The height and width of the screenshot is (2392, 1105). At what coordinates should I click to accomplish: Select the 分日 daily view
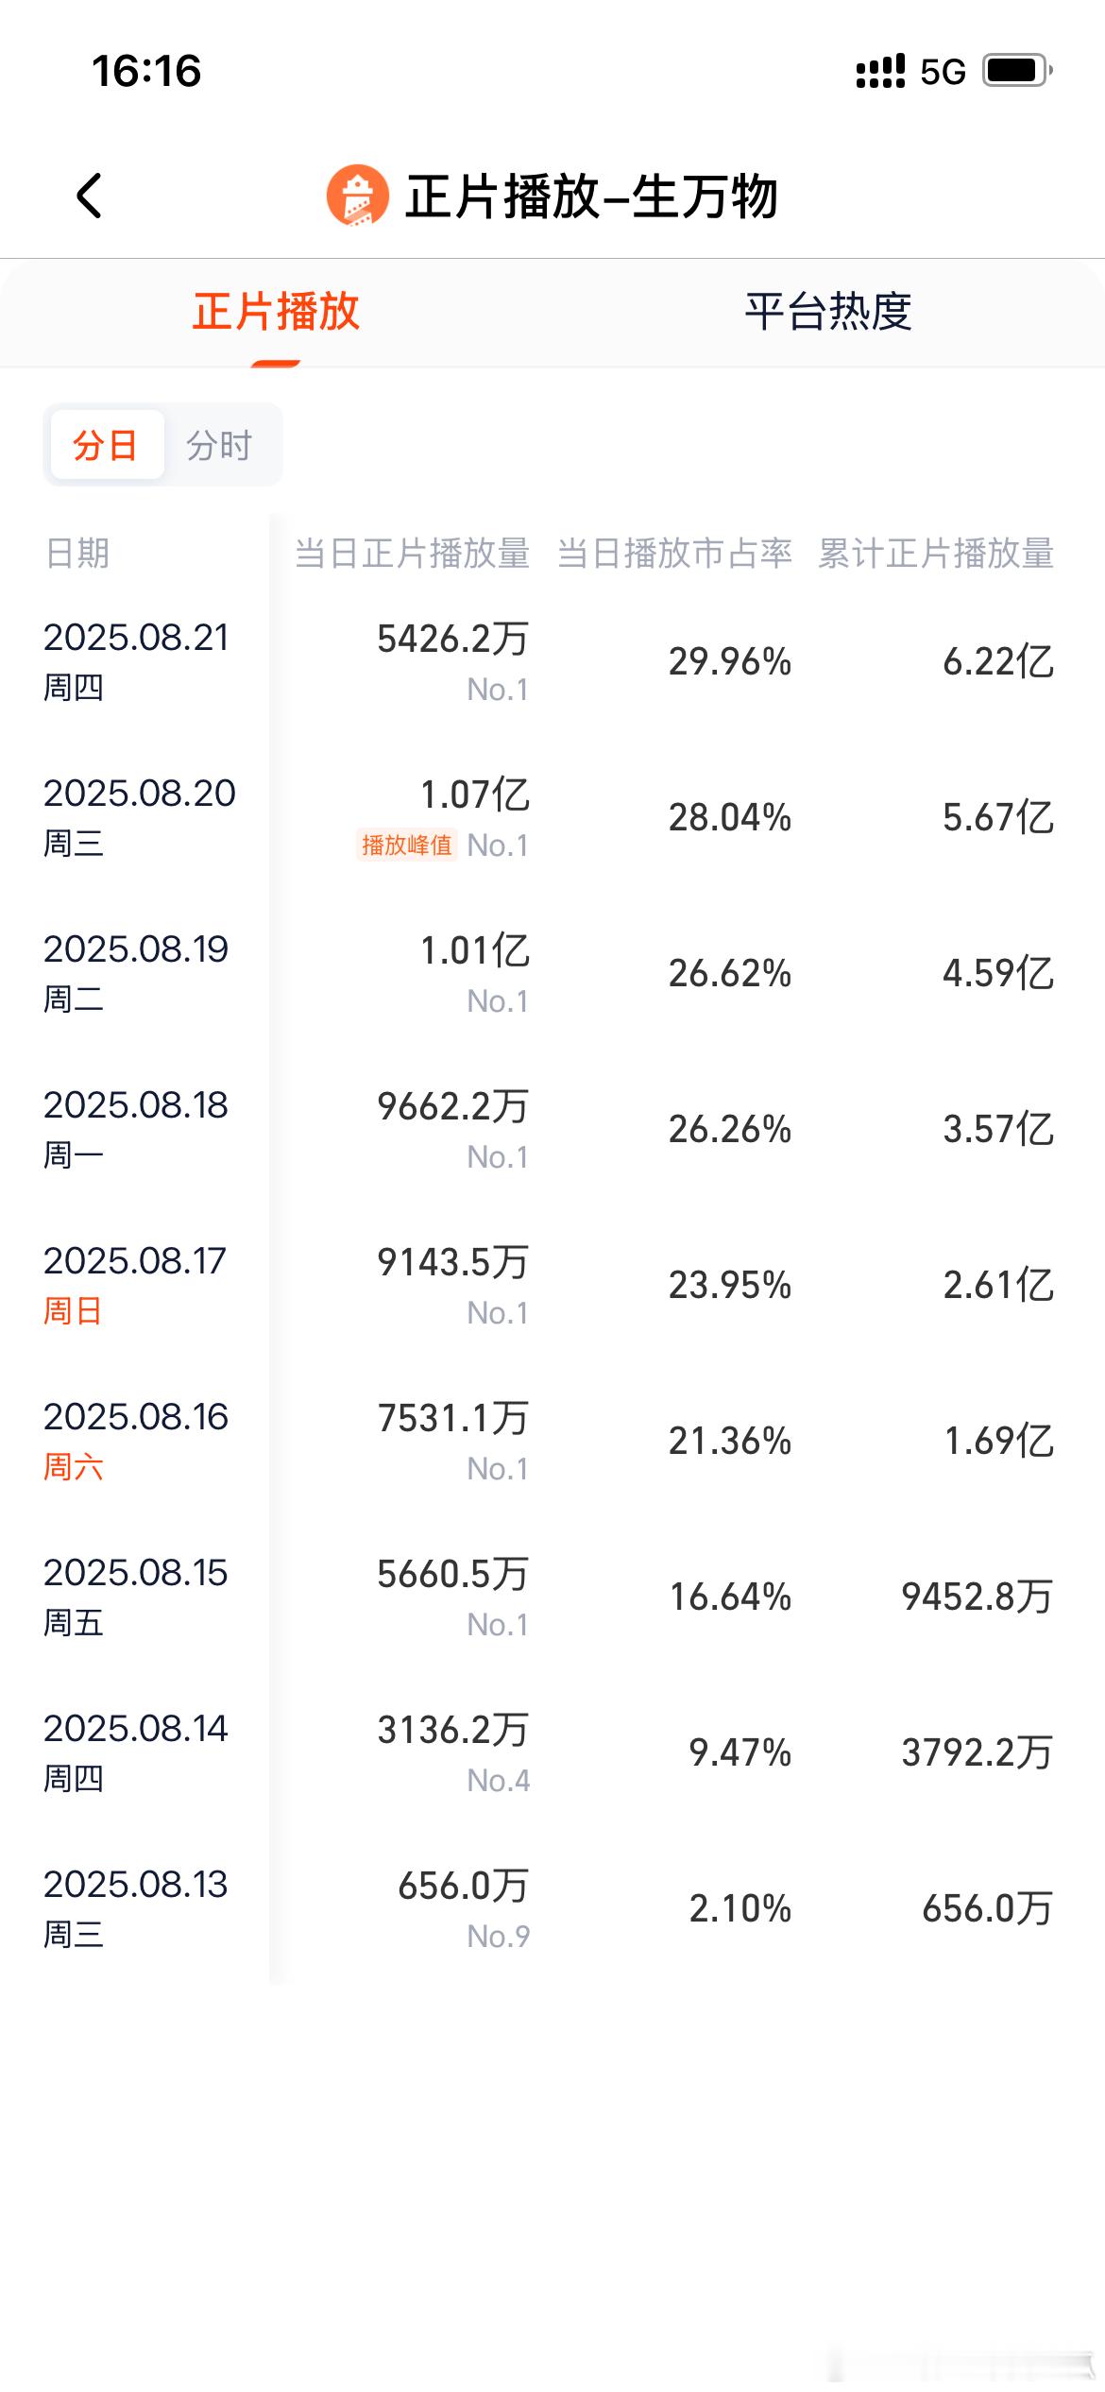pos(106,445)
